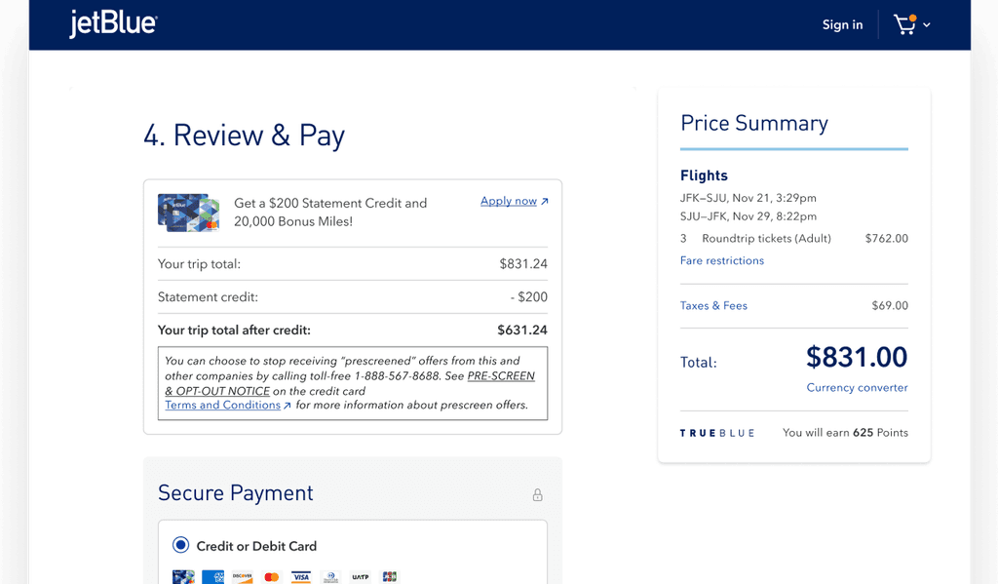This screenshot has width=998, height=584.
Task: Click 'Your trip total after credit:' label
Action: pyautogui.click(x=234, y=330)
